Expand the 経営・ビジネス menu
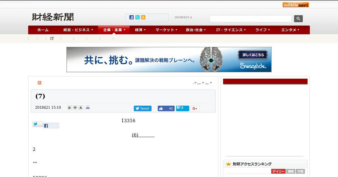Image resolution: width=338 pixels, height=177 pixels. tap(78, 30)
